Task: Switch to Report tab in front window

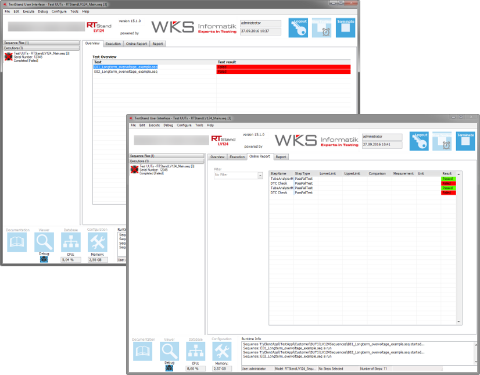Action: coord(281,157)
